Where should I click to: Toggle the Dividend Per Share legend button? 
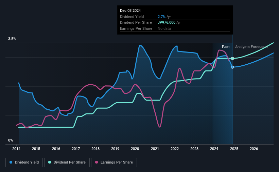(67, 163)
